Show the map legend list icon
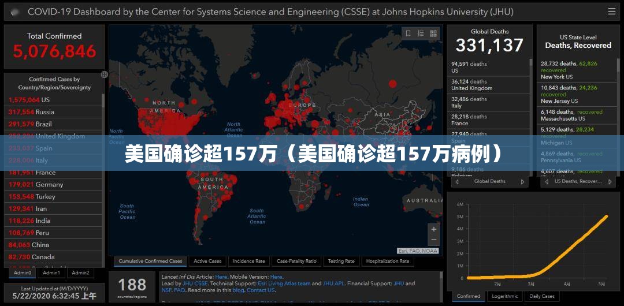Screen dimensions: 624x306 pyautogui.click(x=421, y=33)
